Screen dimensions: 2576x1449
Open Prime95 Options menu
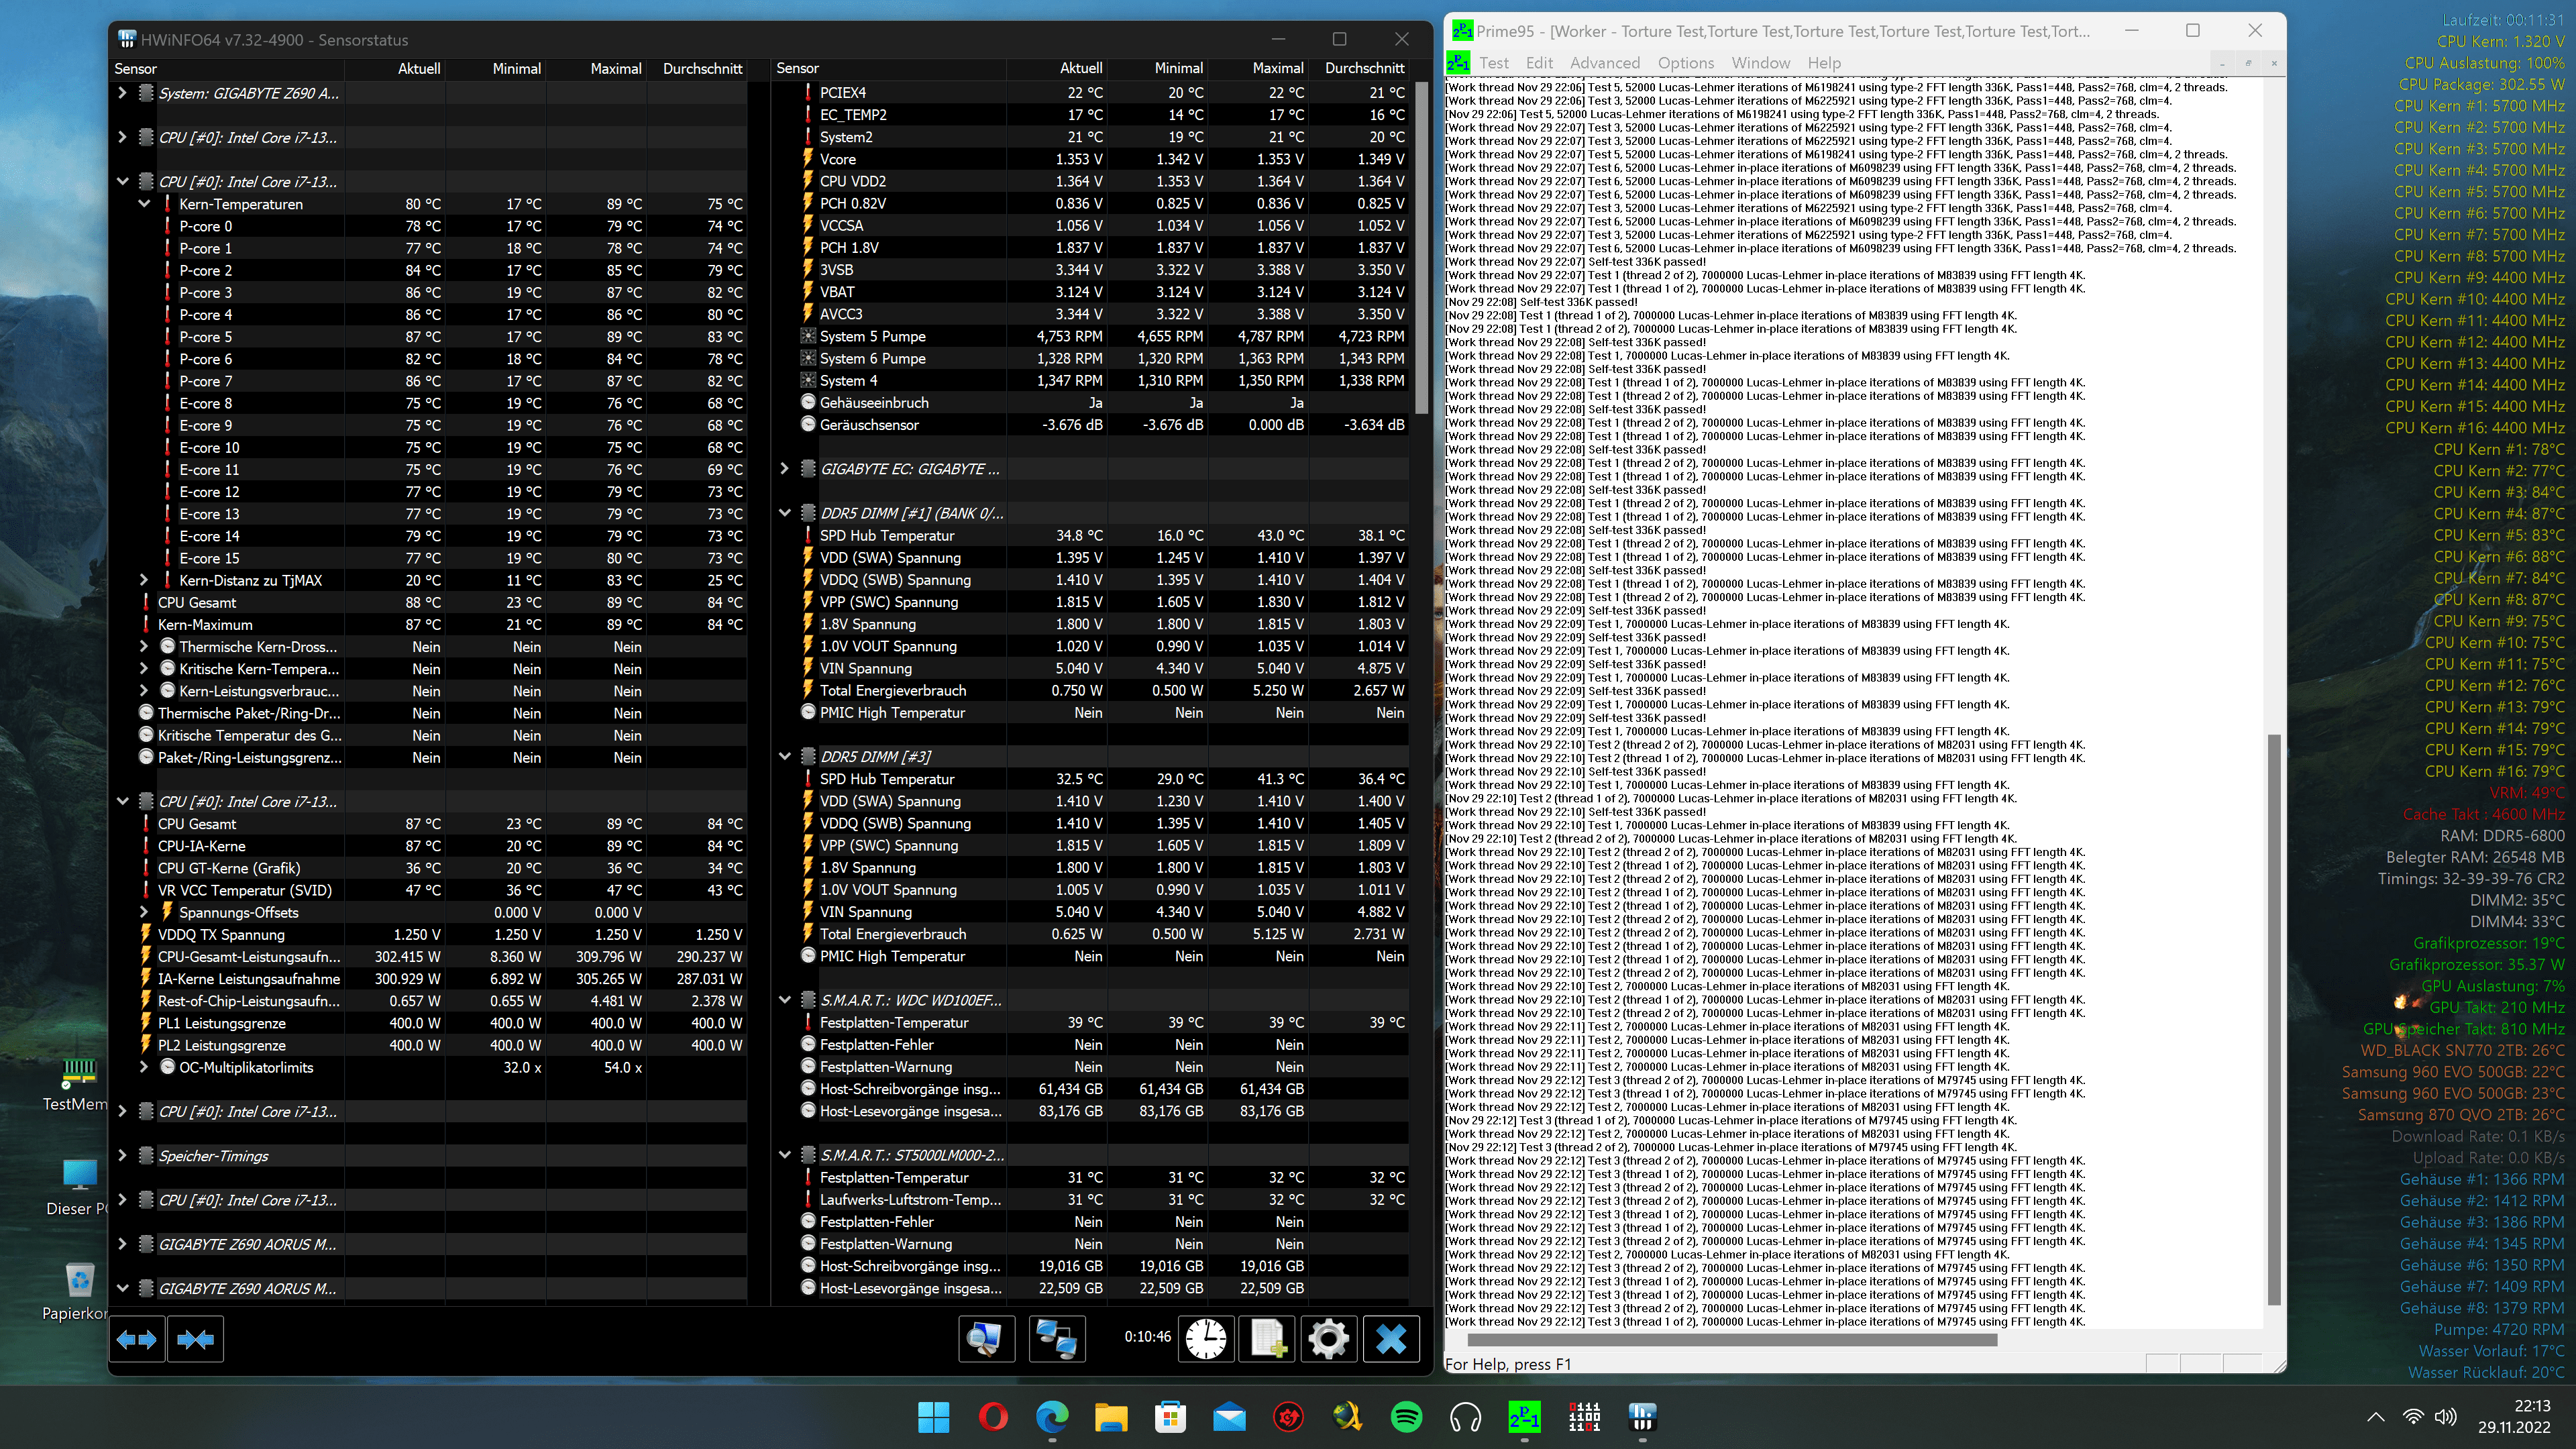tap(1685, 63)
